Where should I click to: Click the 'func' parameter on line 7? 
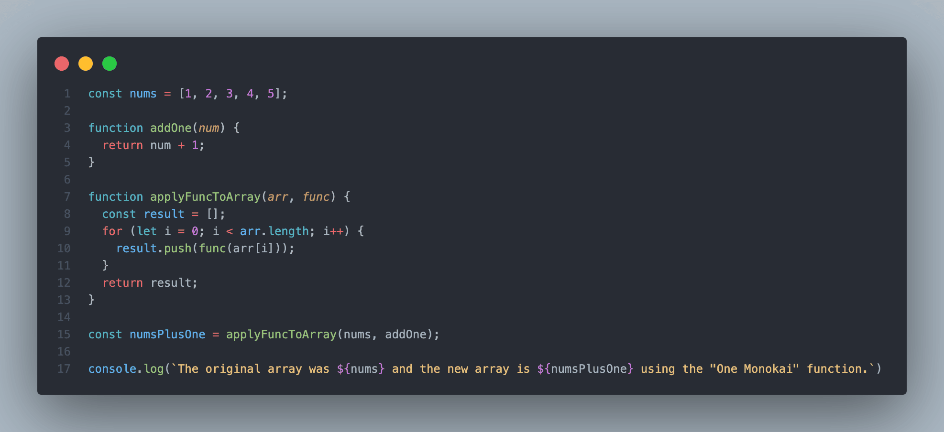pos(316,197)
